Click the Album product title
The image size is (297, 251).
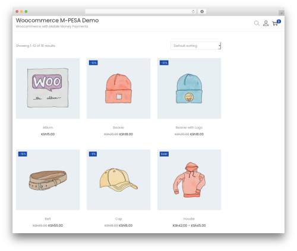[48, 128]
